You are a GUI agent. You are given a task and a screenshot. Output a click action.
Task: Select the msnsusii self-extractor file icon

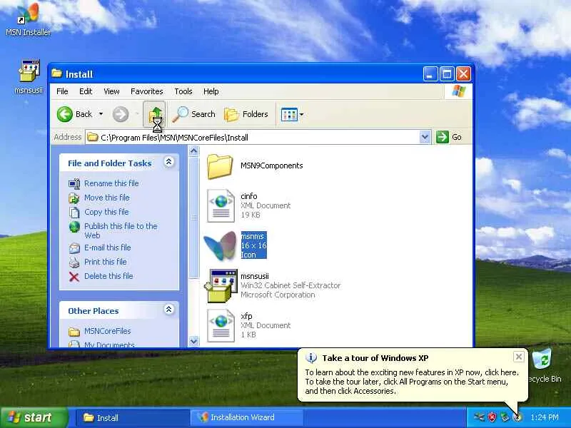point(221,286)
